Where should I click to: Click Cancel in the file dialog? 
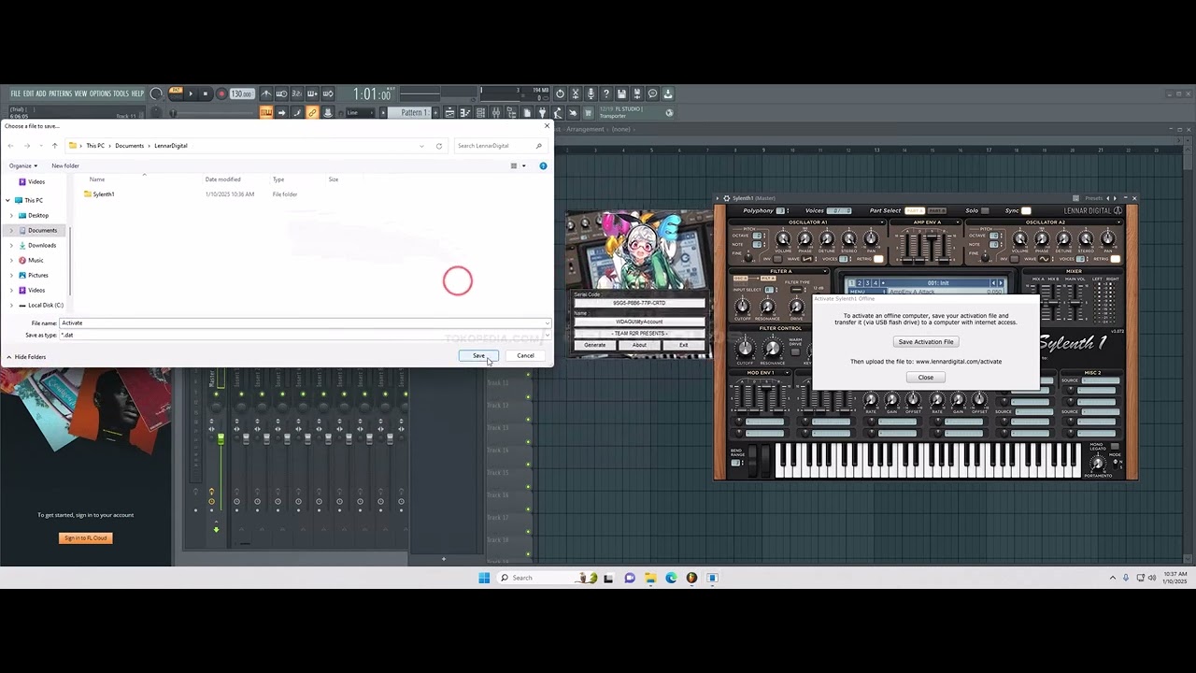pyautogui.click(x=525, y=355)
